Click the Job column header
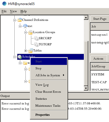 (x=100, y=27)
